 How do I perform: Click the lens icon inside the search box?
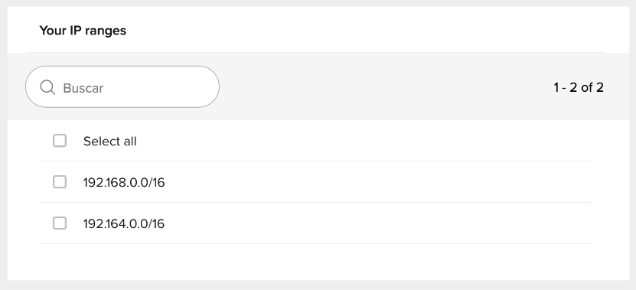pyautogui.click(x=47, y=87)
